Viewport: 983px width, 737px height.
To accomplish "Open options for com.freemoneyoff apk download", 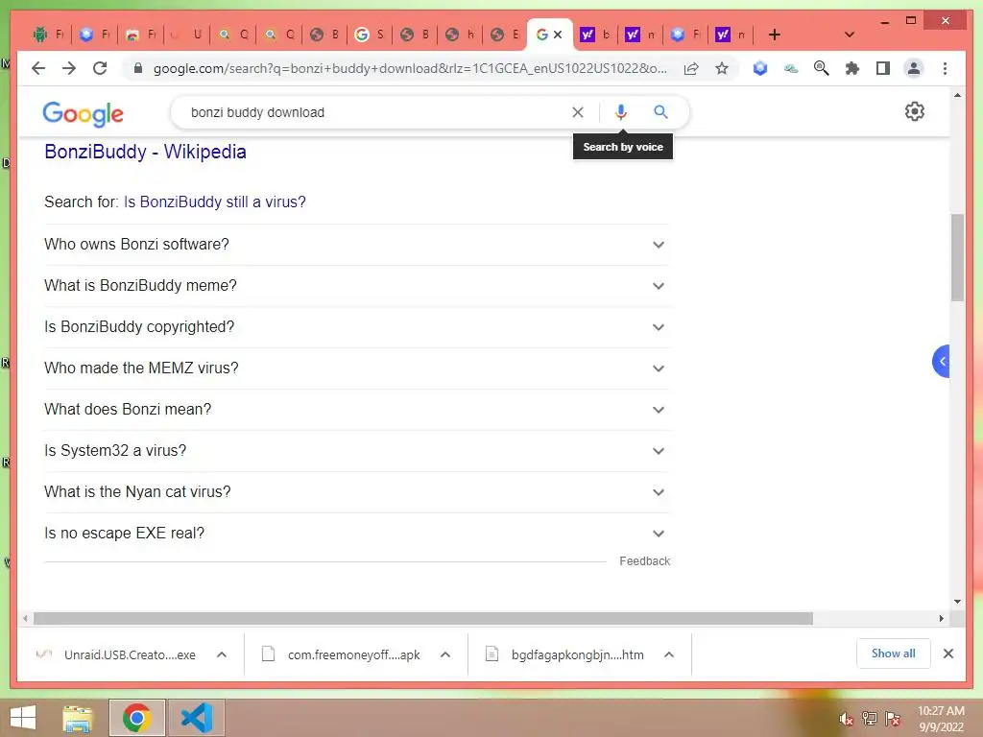I will 445,654.
